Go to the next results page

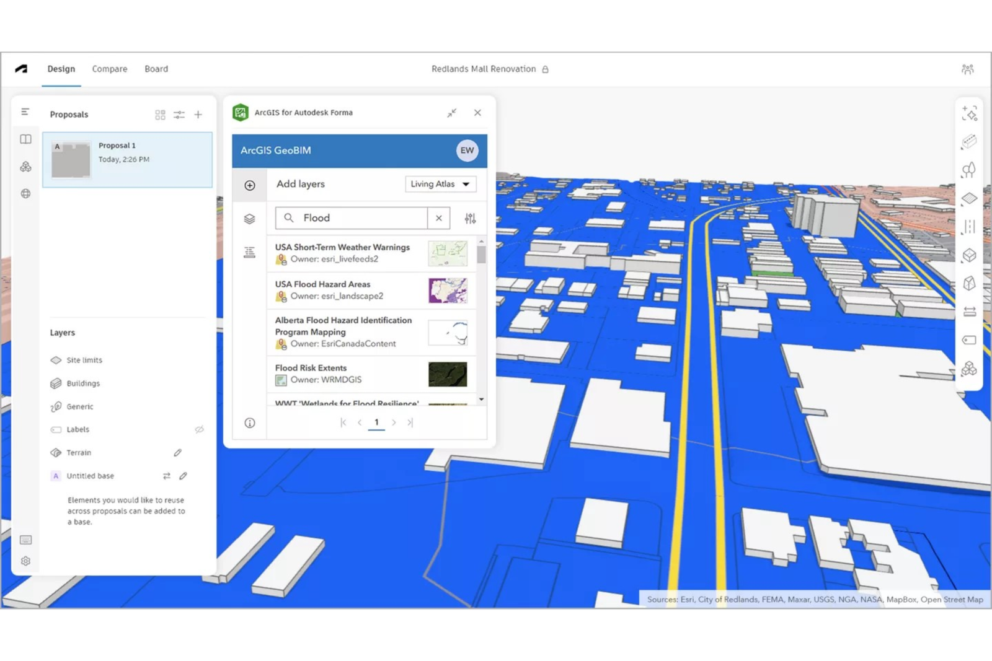coord(394,422)
